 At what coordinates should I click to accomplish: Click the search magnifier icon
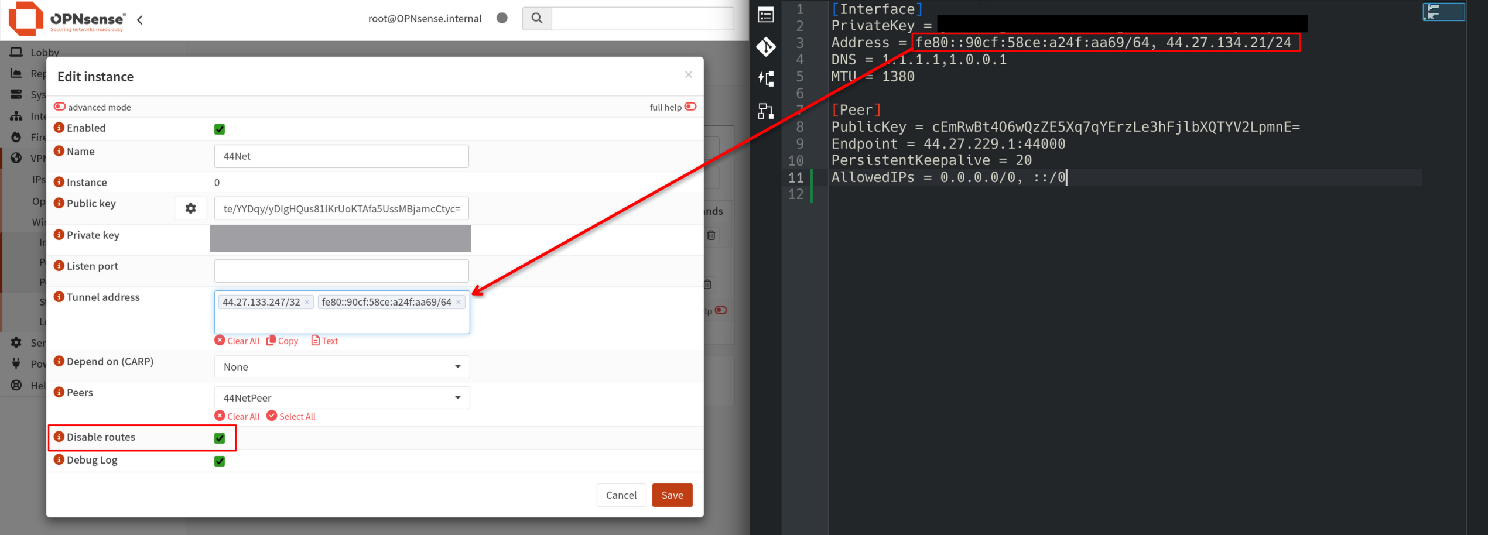536,19
